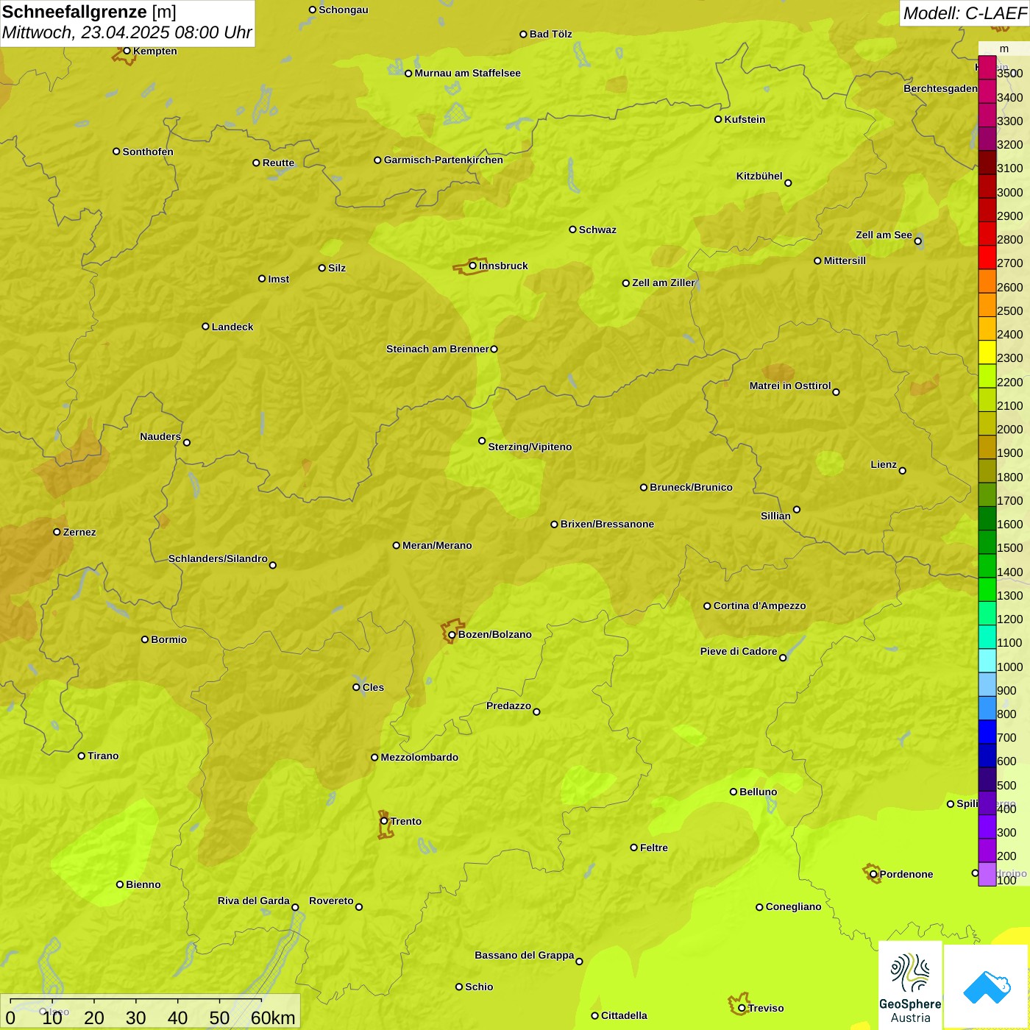Click the Bienno label
Viewport: 1030px width, 1030px height.
[143, 884]
